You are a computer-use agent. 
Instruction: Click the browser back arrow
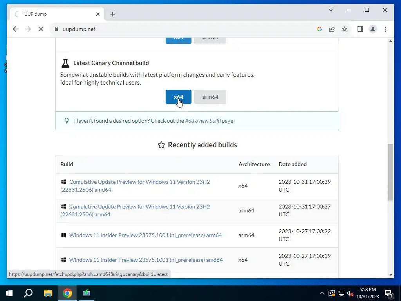(16, 29)
